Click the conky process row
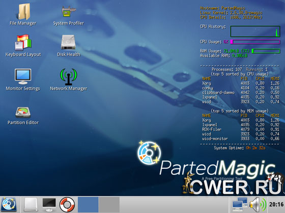Image resolution: width=285 pixels, height=213 pixels. 241,88
